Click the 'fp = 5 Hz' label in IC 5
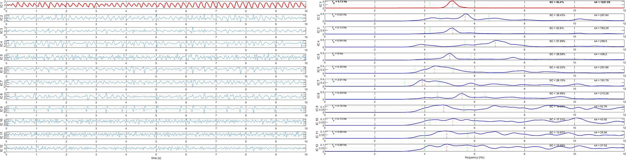 click(x=337, y=54)
